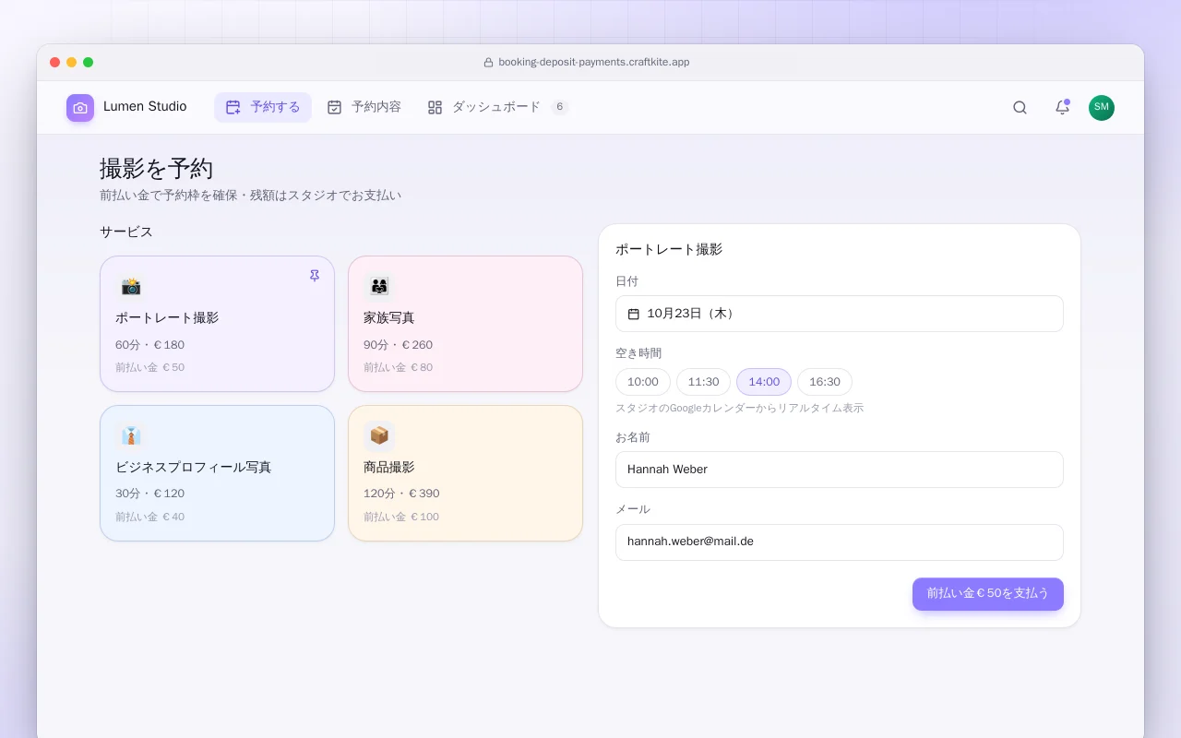Select the 商品撮影 service card

[466, 473]
